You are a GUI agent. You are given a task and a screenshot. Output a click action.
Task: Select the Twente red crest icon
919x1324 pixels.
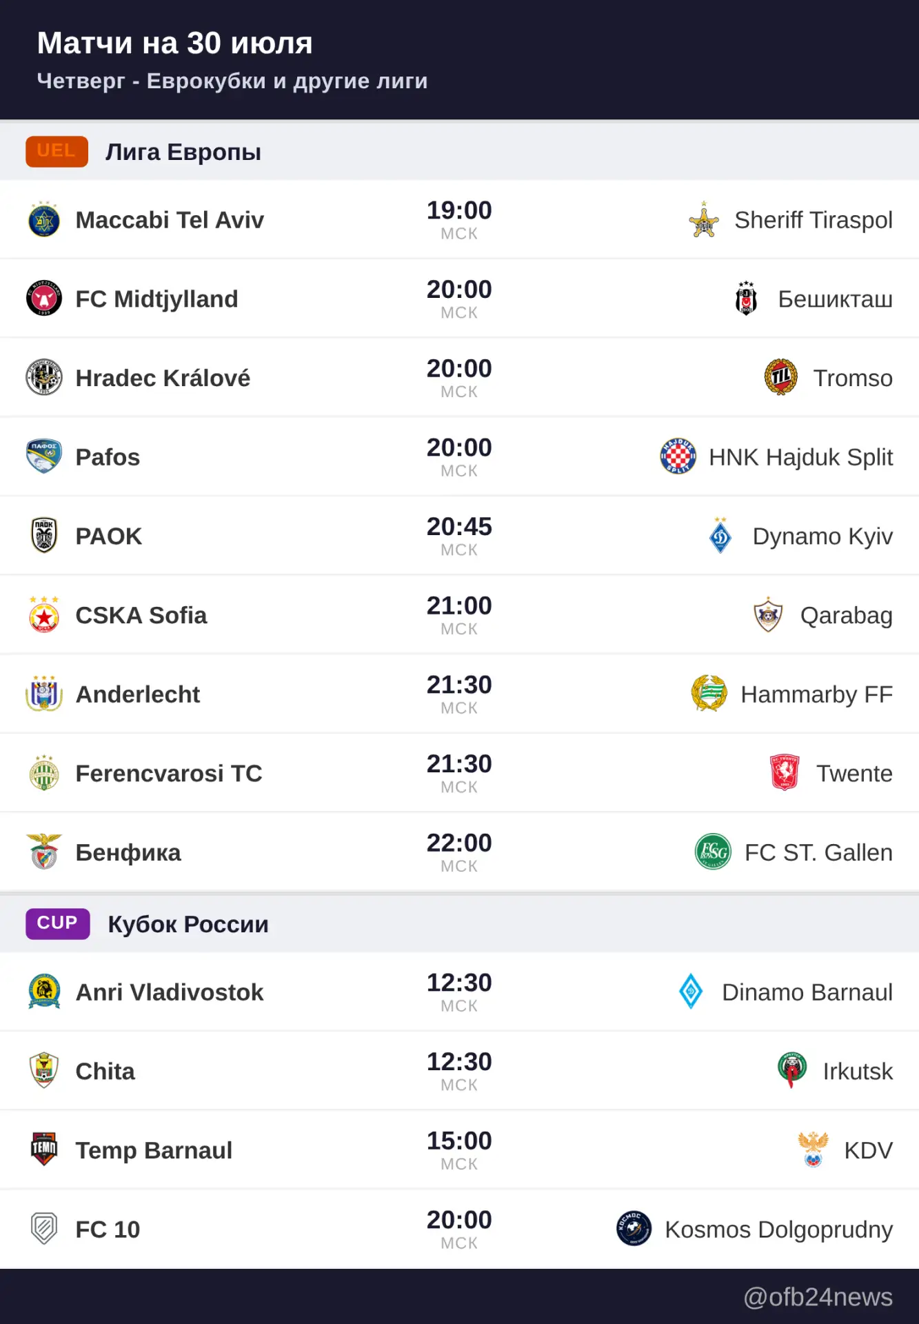[x=785, y=773]
